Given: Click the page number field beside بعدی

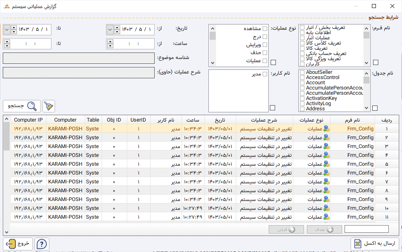Looking at the screenshot, I should pyautogui.click(x=367, y=229).
